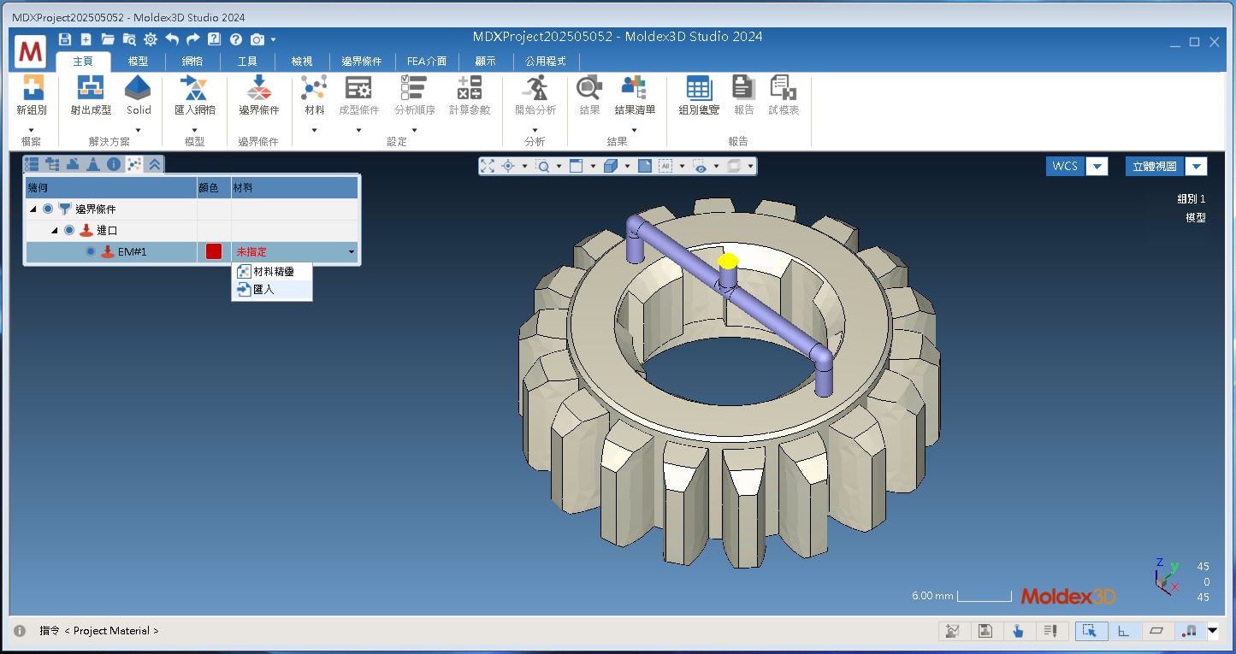Open the WCS coordinate dropdown arrow
1236x654 pixels.
coord(1097,166)
